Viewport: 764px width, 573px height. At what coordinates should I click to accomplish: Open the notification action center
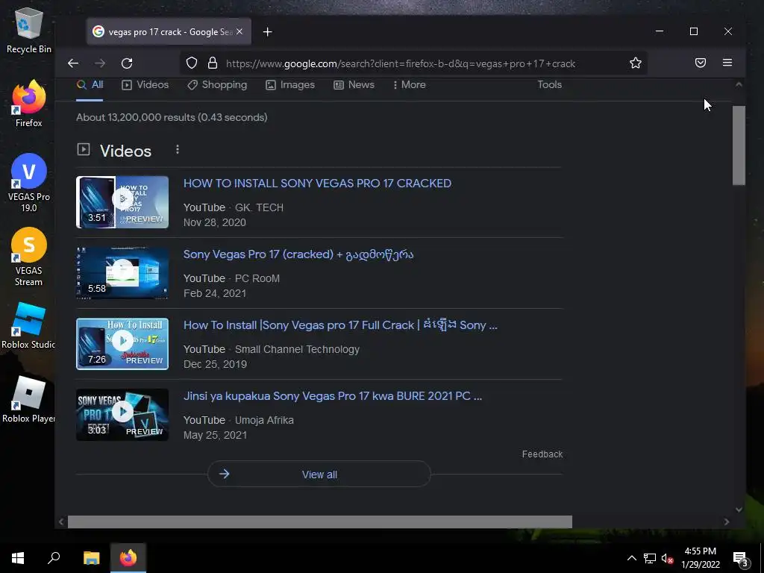pos(740,559)
